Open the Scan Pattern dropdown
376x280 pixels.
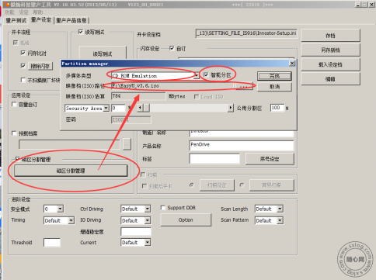[280, 220]
